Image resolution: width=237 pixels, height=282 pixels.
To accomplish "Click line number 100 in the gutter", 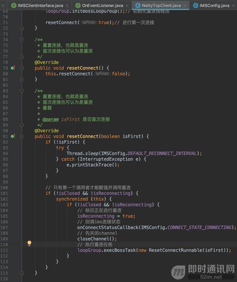I will [x=4, y=188].
